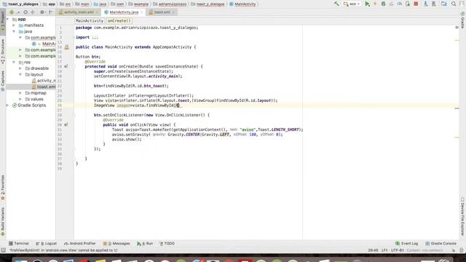Click the collapse-all icon in Project panel
The image size is (466, 262).
coord(33,12)
